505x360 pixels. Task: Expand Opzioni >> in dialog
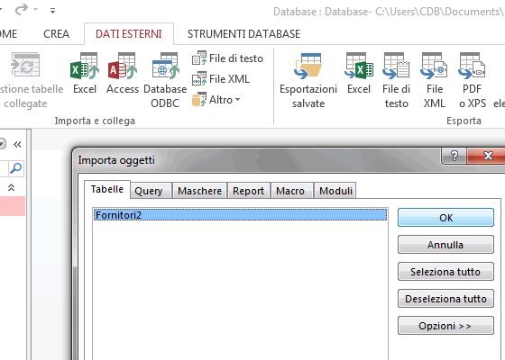(445, 326)
